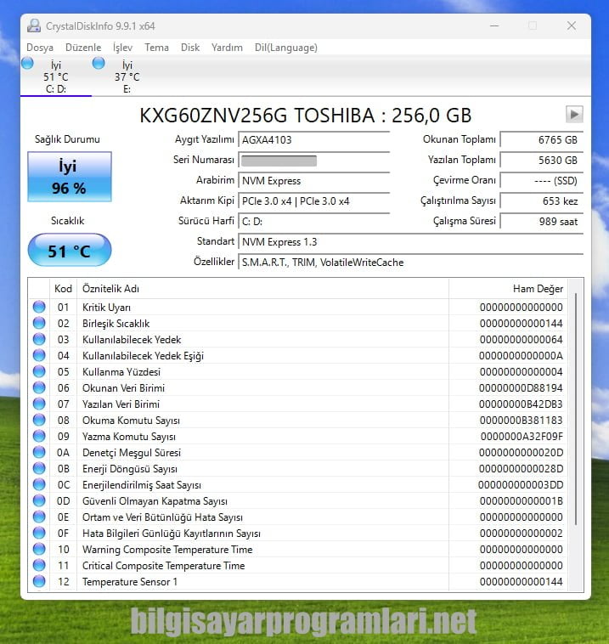This screenshot has width=609, height=644.
Task: Click the blue status orb for the E: disk
Action: click(x=99, y=63)
